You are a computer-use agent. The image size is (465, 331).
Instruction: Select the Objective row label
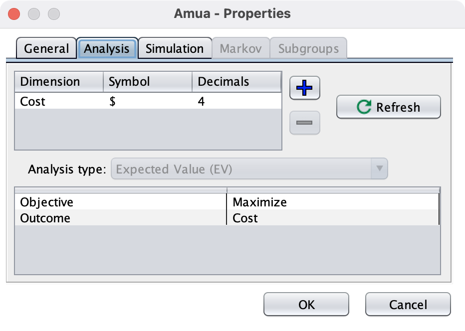pos(121,202)
